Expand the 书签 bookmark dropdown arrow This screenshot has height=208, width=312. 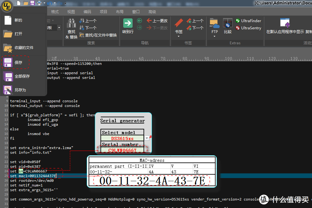179,36
